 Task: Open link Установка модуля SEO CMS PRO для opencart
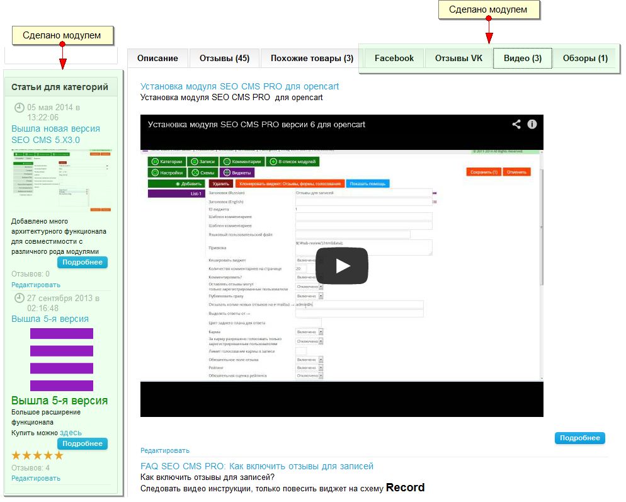pyautogui.click(x=239, y=86)
